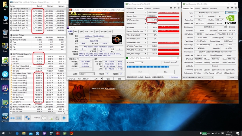The image size is (242, 136).
Task: Toggle the OpenCL checkbox
Action: 195,70
